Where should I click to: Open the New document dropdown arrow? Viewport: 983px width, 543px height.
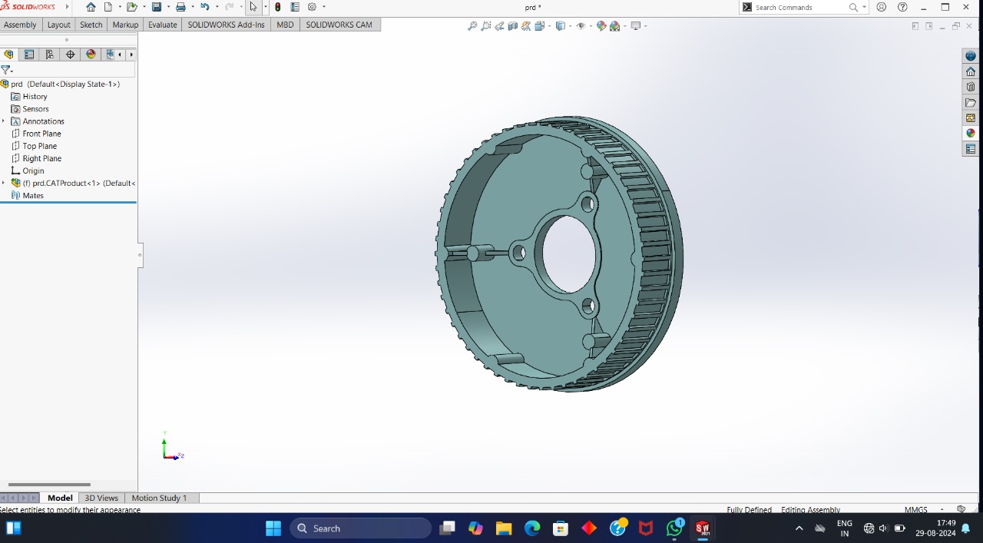(x=120, y=7)
